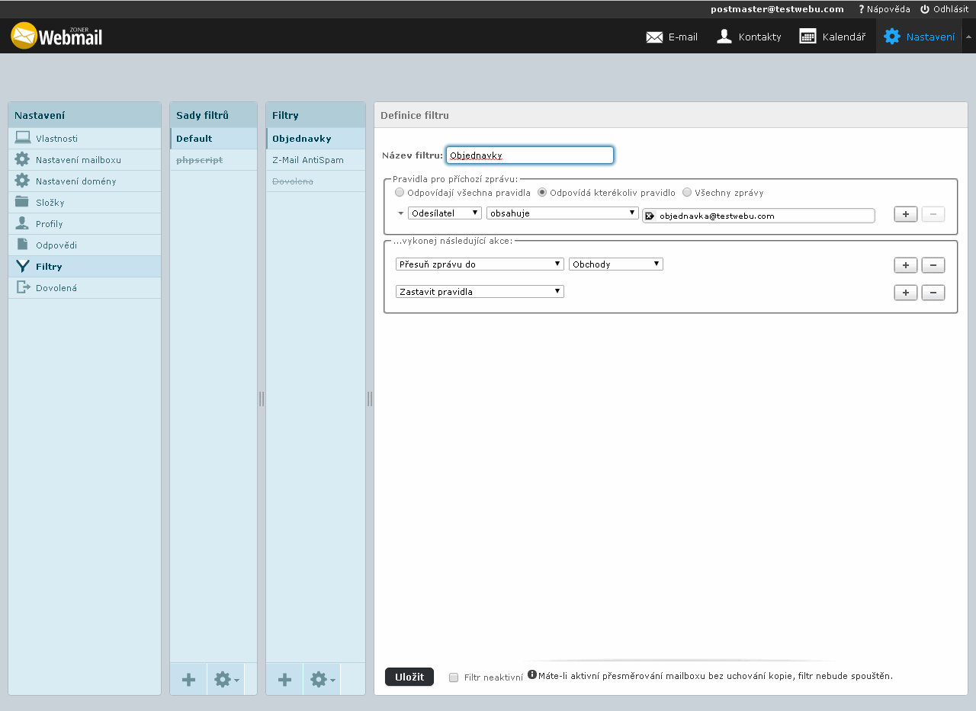Open Dovolená settings in sidebar

point(56,288)
